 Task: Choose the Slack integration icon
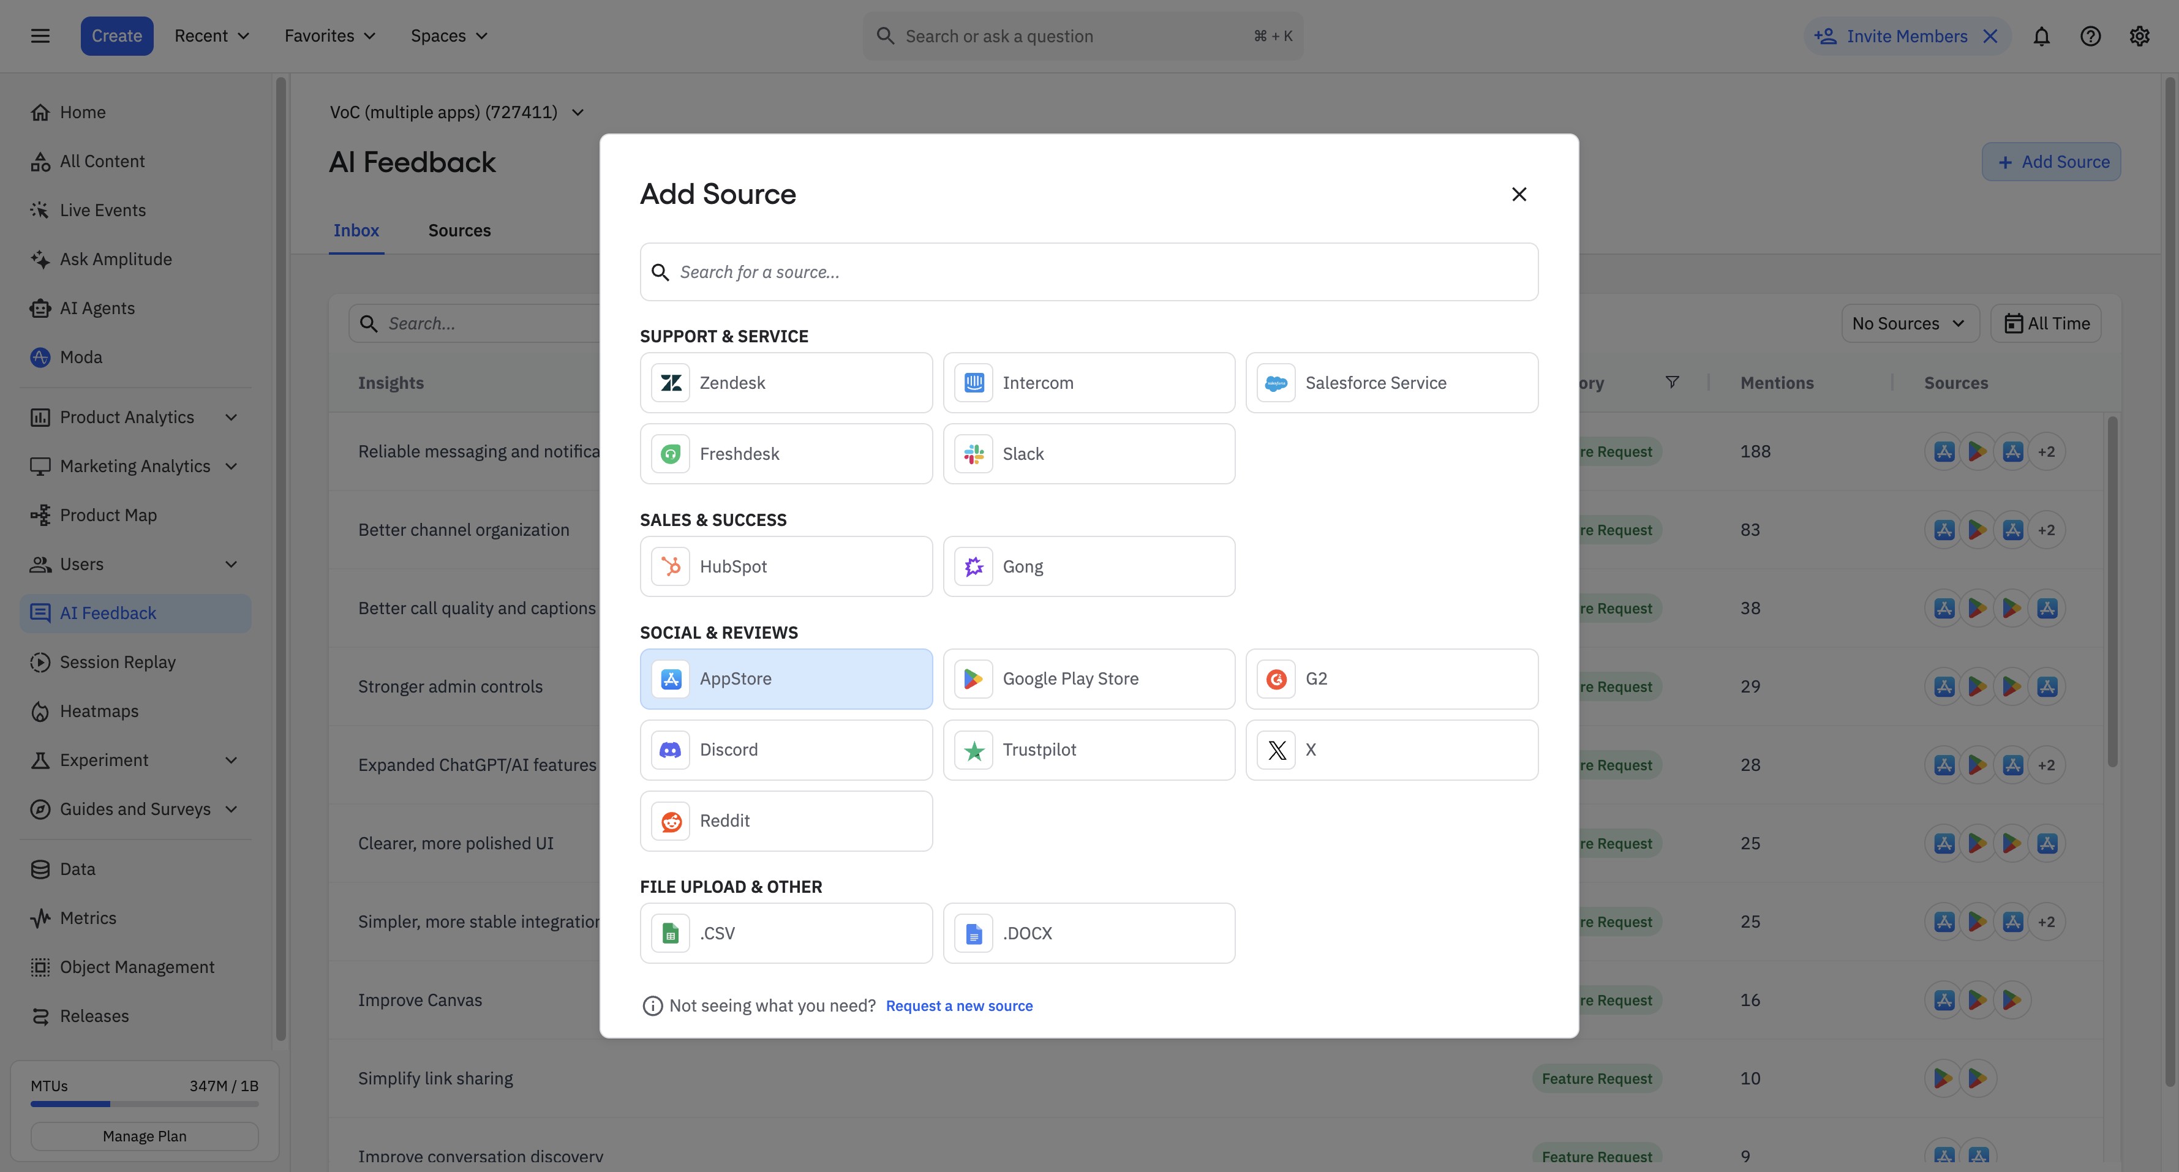[x=974, y=454]
